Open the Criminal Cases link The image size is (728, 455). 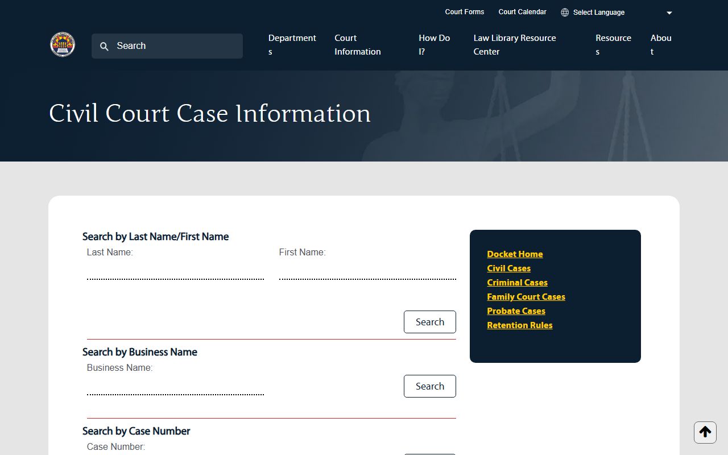[517, 283]
